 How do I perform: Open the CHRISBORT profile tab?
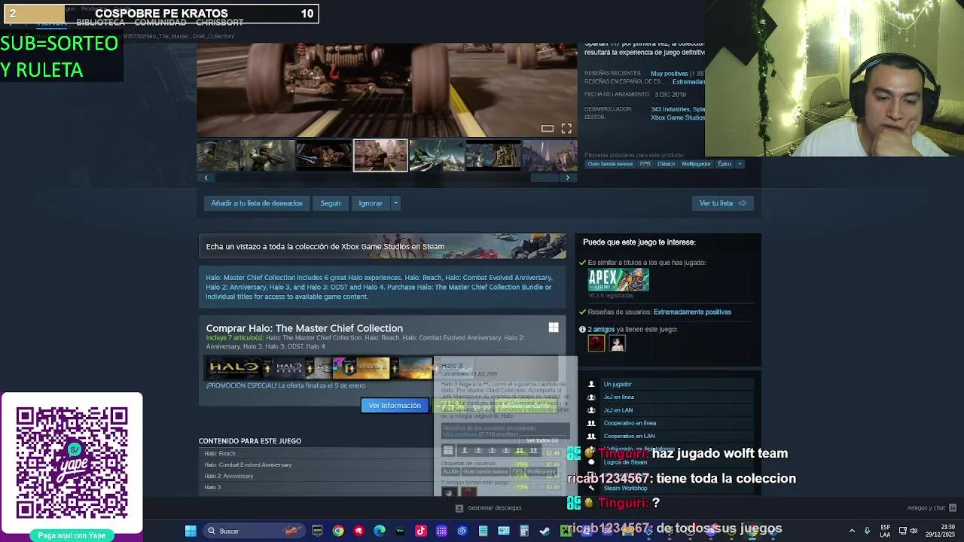coord(219,23)
